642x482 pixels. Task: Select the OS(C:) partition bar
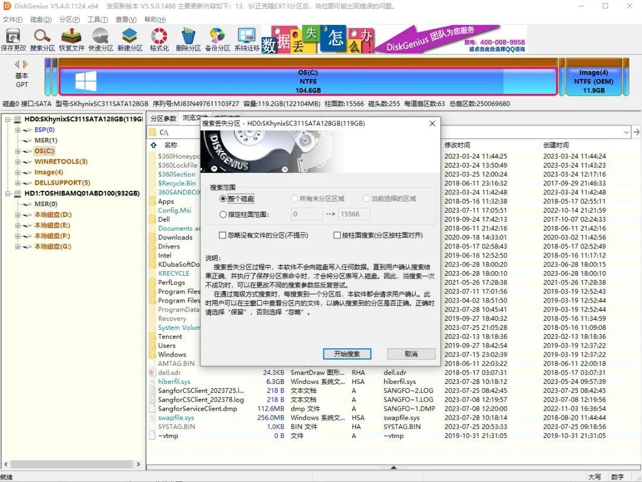click(x=308, y=81)
